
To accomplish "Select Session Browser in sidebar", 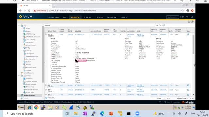I will tap(29, 95).
